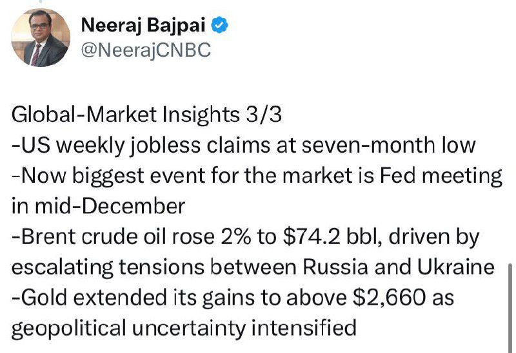Screen dimensions: 516x353
Task: Click the 'escalating tensions' phrase
Action: click(x=108, y=267)
